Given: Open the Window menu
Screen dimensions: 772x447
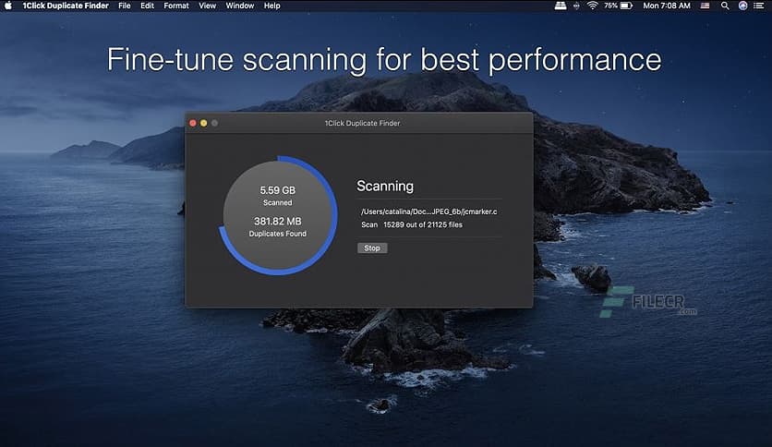Looking at the screenshot, I should (240, 6).
